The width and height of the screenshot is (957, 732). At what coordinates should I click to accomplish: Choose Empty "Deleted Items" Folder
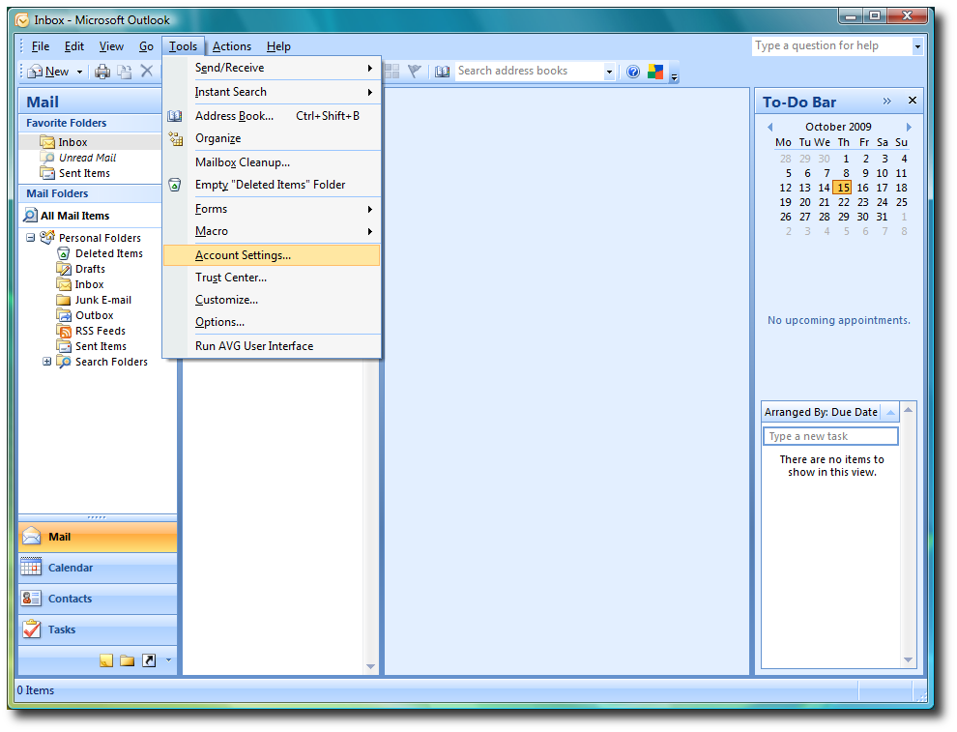click(273, 185)
